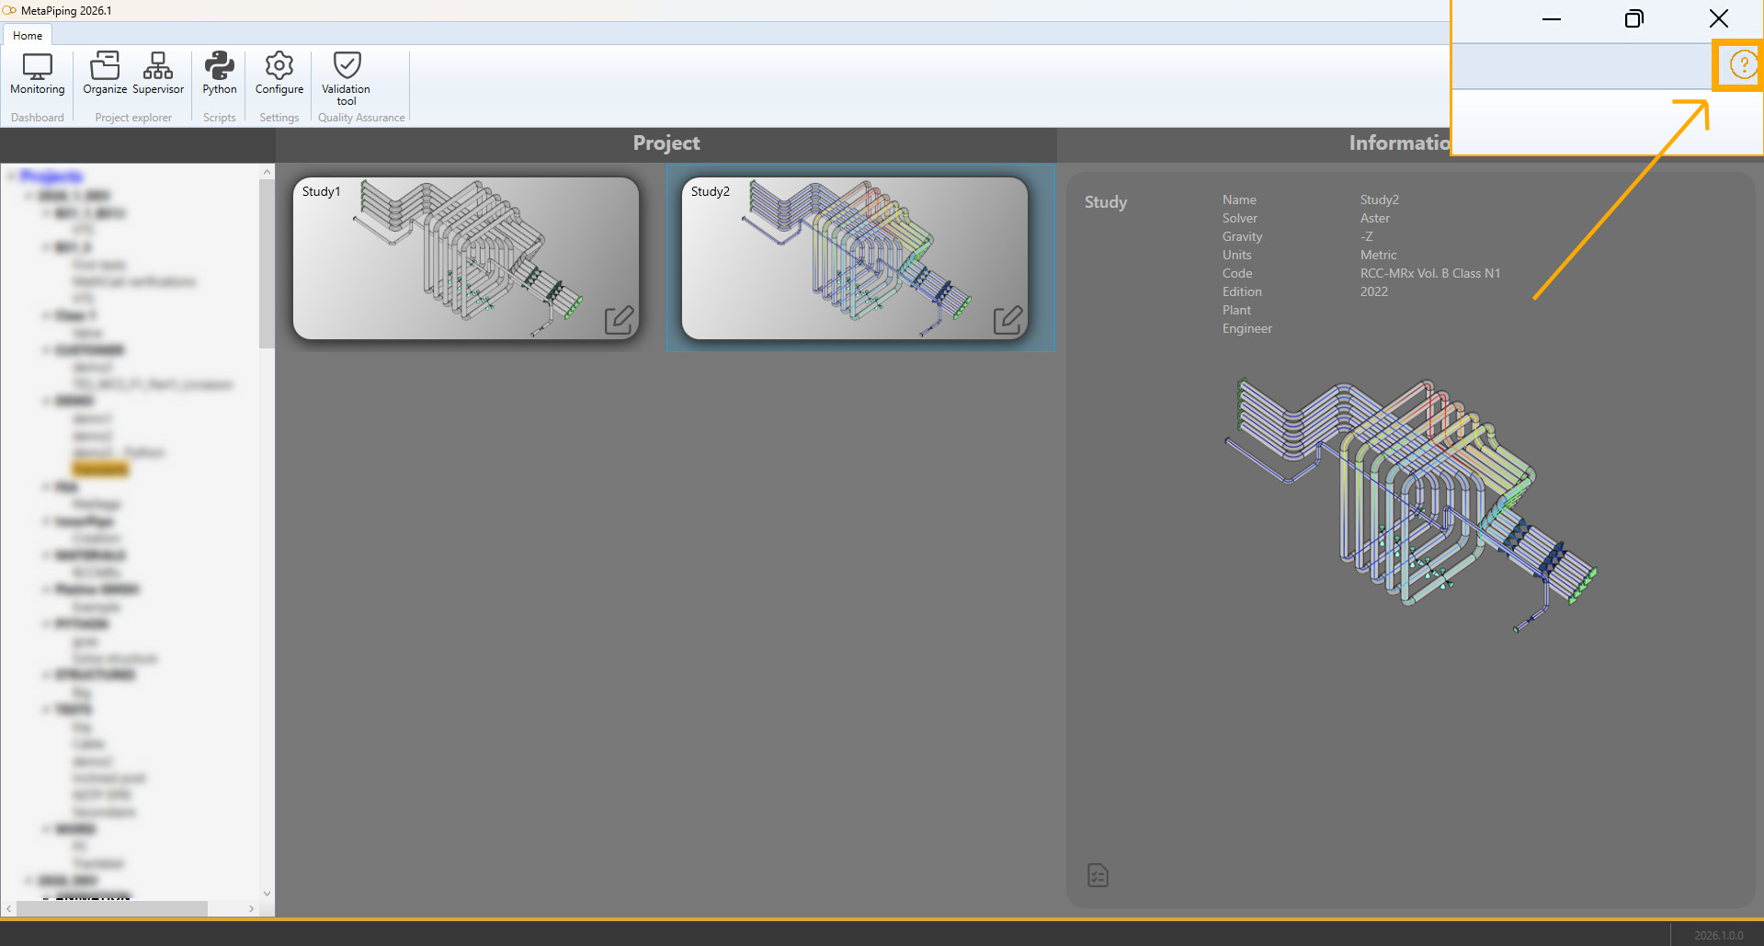Click the 'Quality Assurance' group label

coord(361,118)
